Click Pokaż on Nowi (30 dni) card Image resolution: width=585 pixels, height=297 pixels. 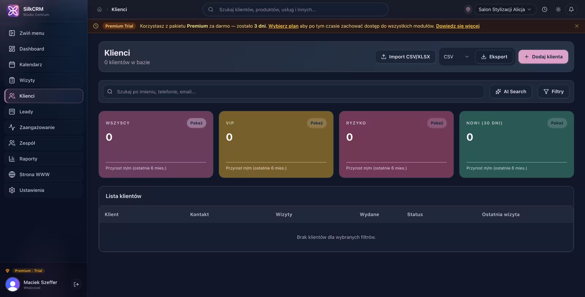pyautogui.click(x=557, y=123)
